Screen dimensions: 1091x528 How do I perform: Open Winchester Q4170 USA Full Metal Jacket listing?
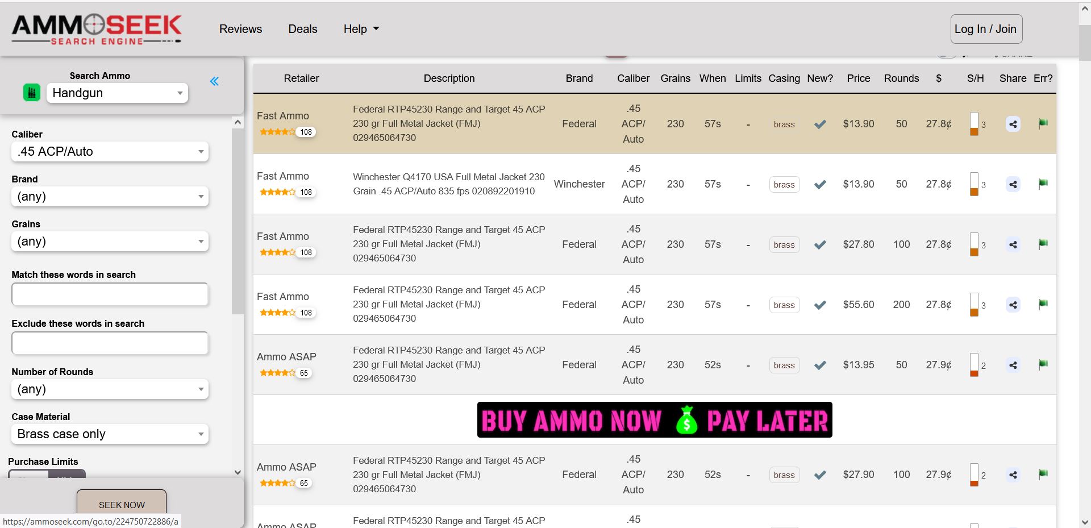pos(449,184)
